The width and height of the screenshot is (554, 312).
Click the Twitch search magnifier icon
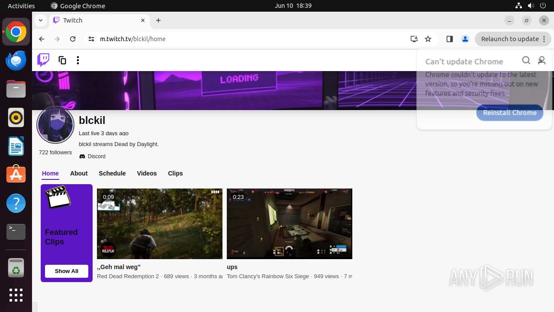526,60
